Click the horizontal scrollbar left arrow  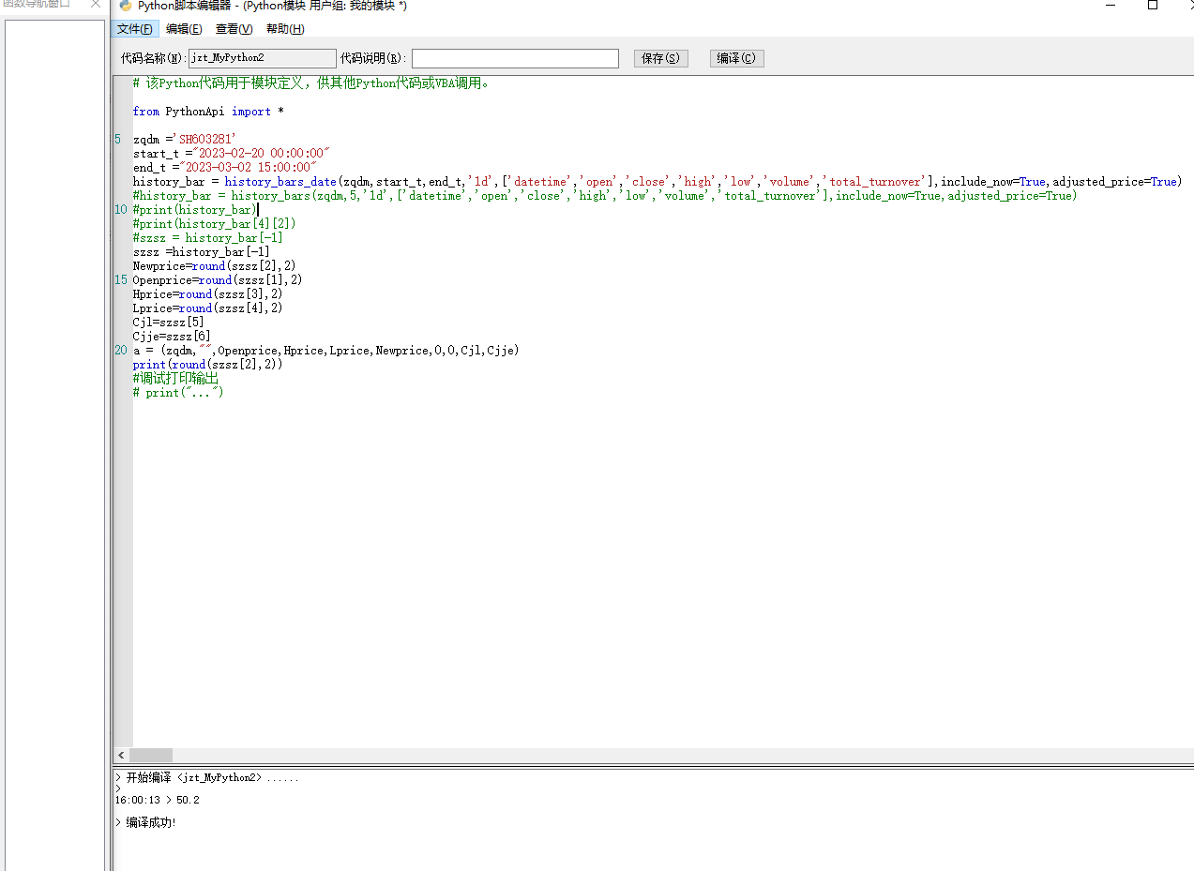pyautogui.click(x=121, y=755)
